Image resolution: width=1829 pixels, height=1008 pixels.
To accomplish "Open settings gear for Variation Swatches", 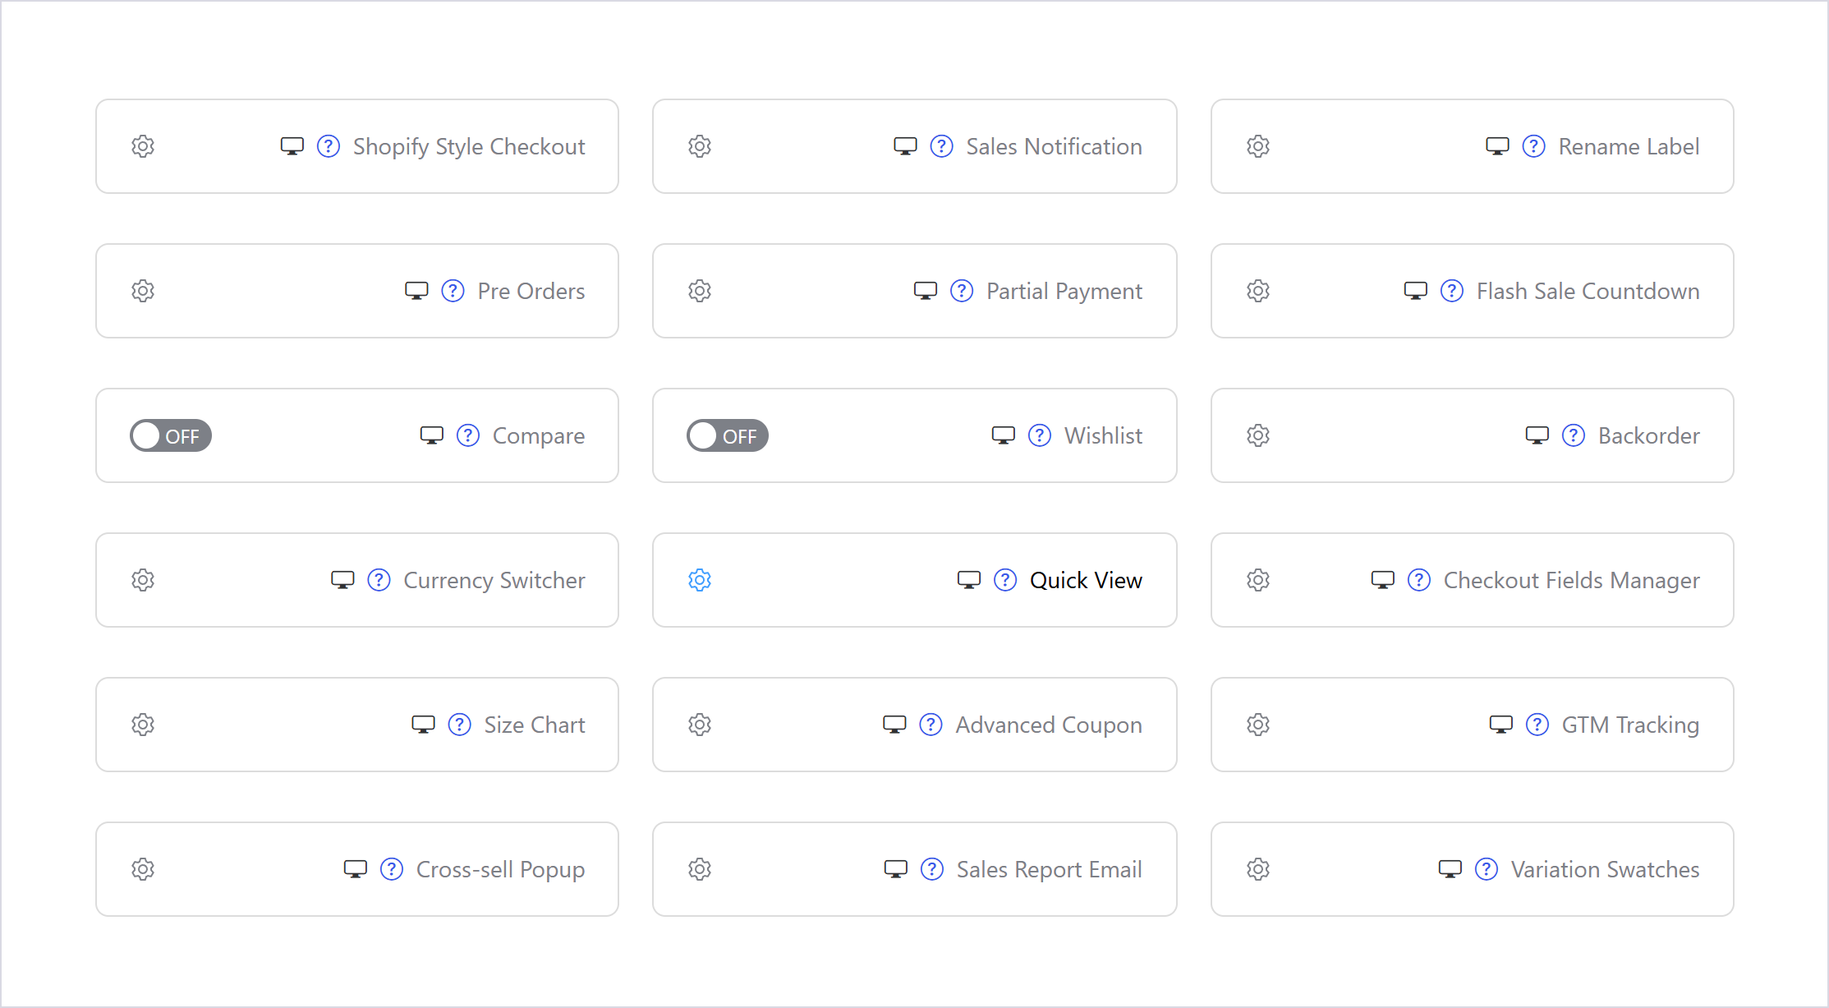I will pyautogui.click(x=1258, y=869).
